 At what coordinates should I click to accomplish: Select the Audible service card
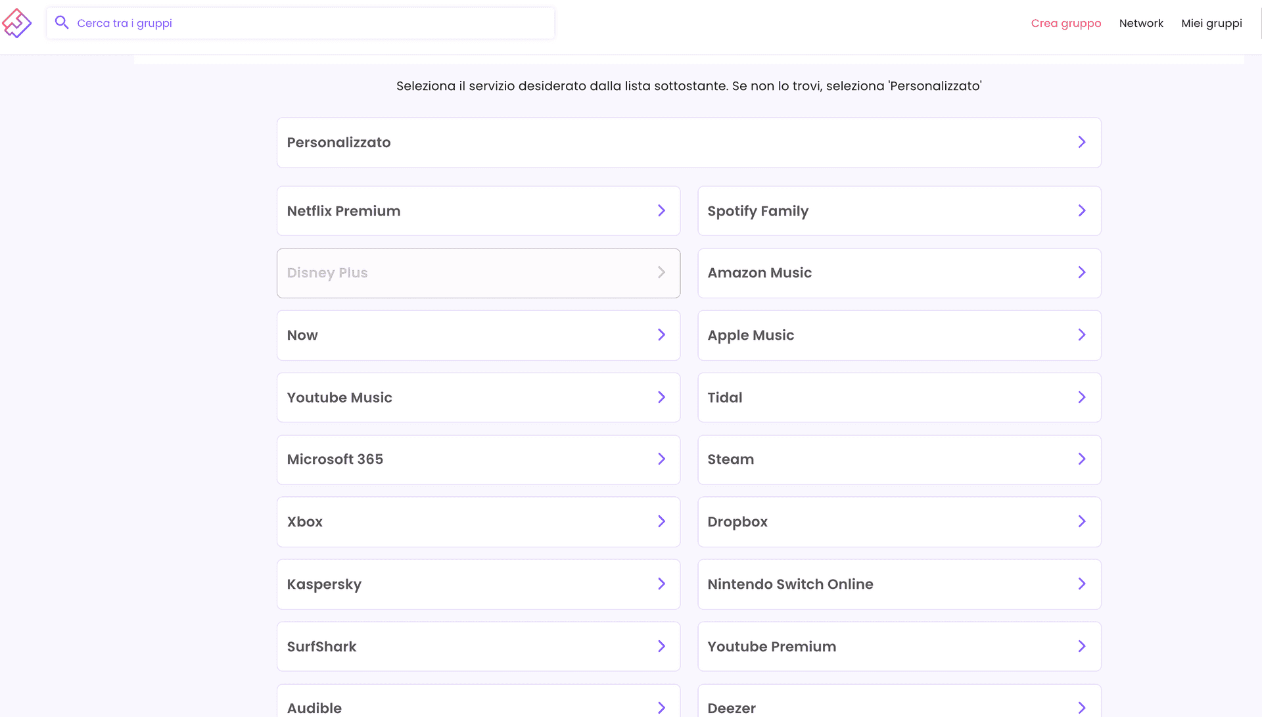(x=479, y=701)
